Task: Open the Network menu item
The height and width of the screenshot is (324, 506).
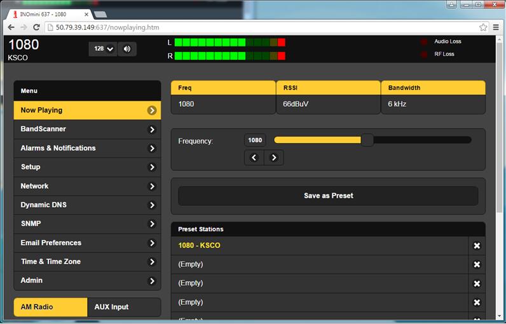Action: pyautogui.click(x=87, y=186)
